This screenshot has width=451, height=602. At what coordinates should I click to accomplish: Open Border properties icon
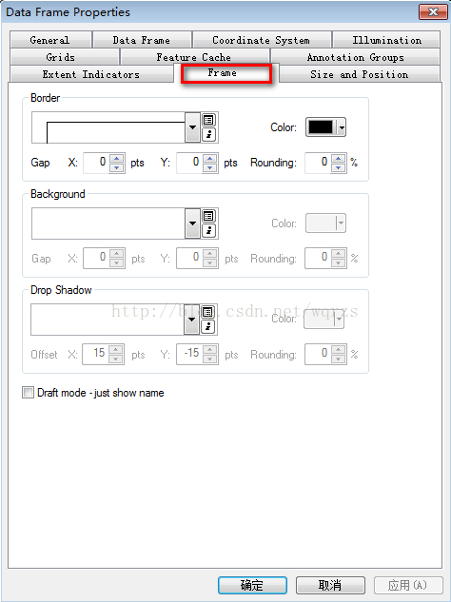pos(208,135)
